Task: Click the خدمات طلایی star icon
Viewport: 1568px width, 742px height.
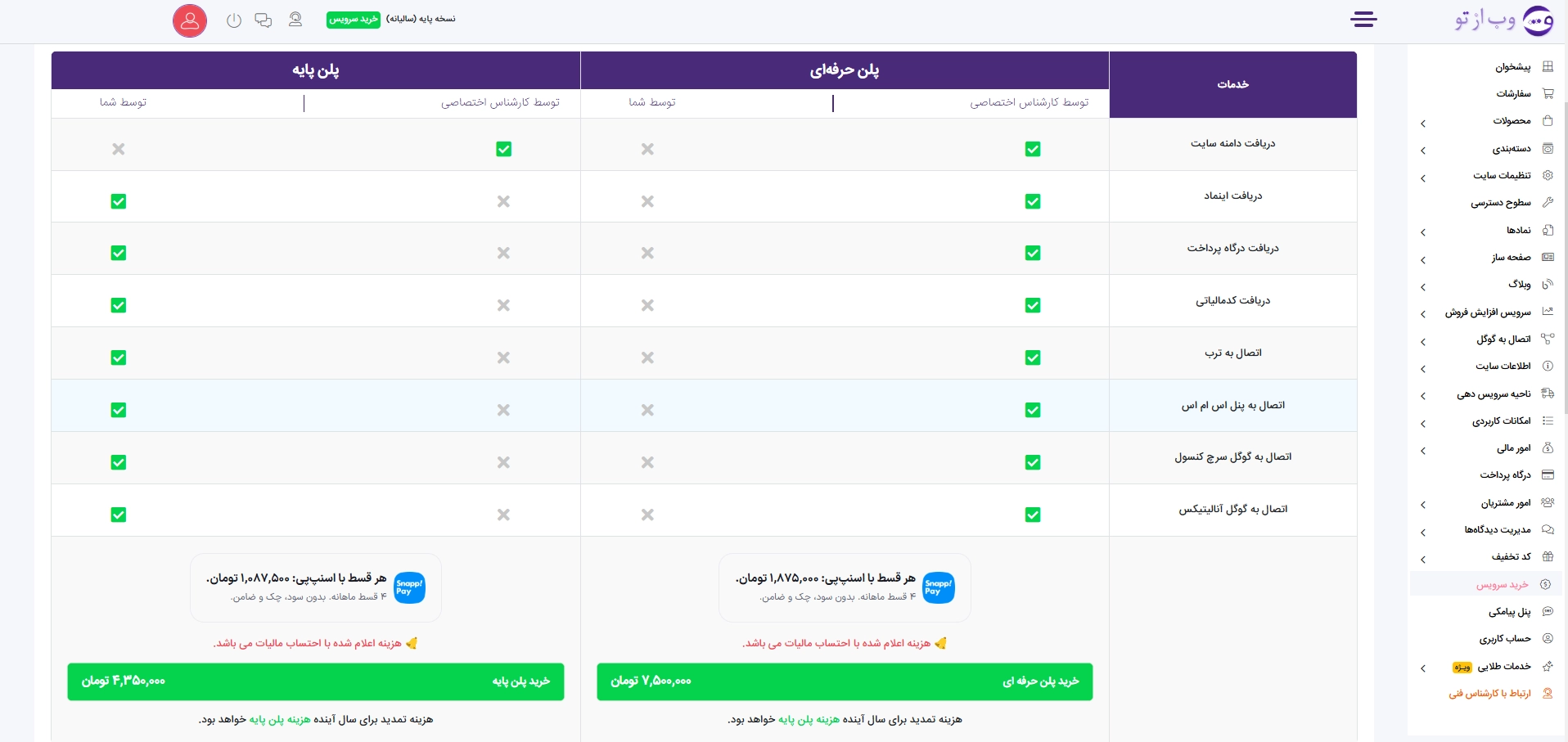Action: (x=1548, y=666)
